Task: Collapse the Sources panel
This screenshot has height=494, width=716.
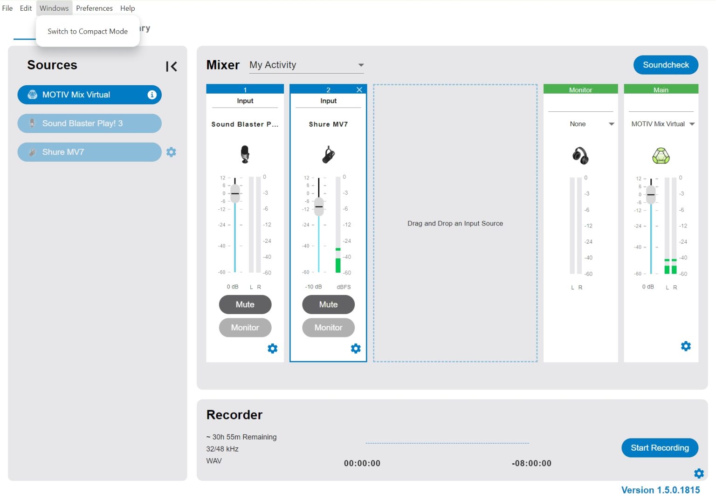Action: (171, 66)
